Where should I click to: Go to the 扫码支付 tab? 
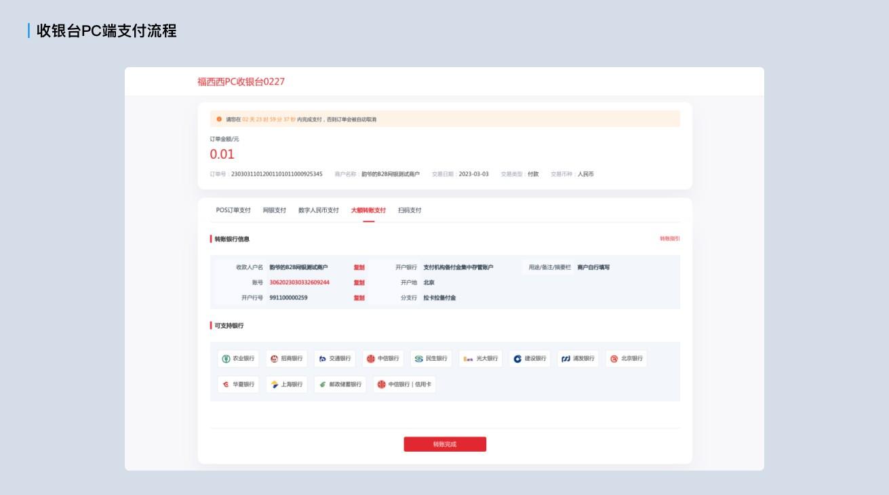(410, 210)
